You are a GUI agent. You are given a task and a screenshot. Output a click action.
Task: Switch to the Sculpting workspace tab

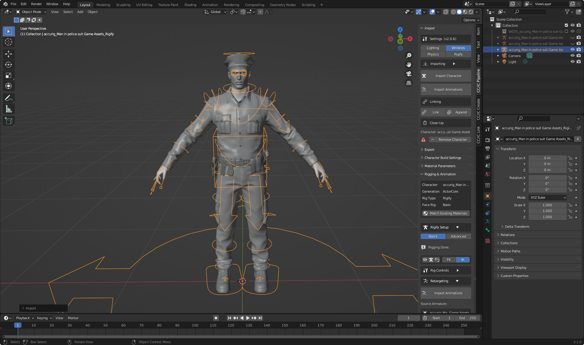click(x=123, y=5)
